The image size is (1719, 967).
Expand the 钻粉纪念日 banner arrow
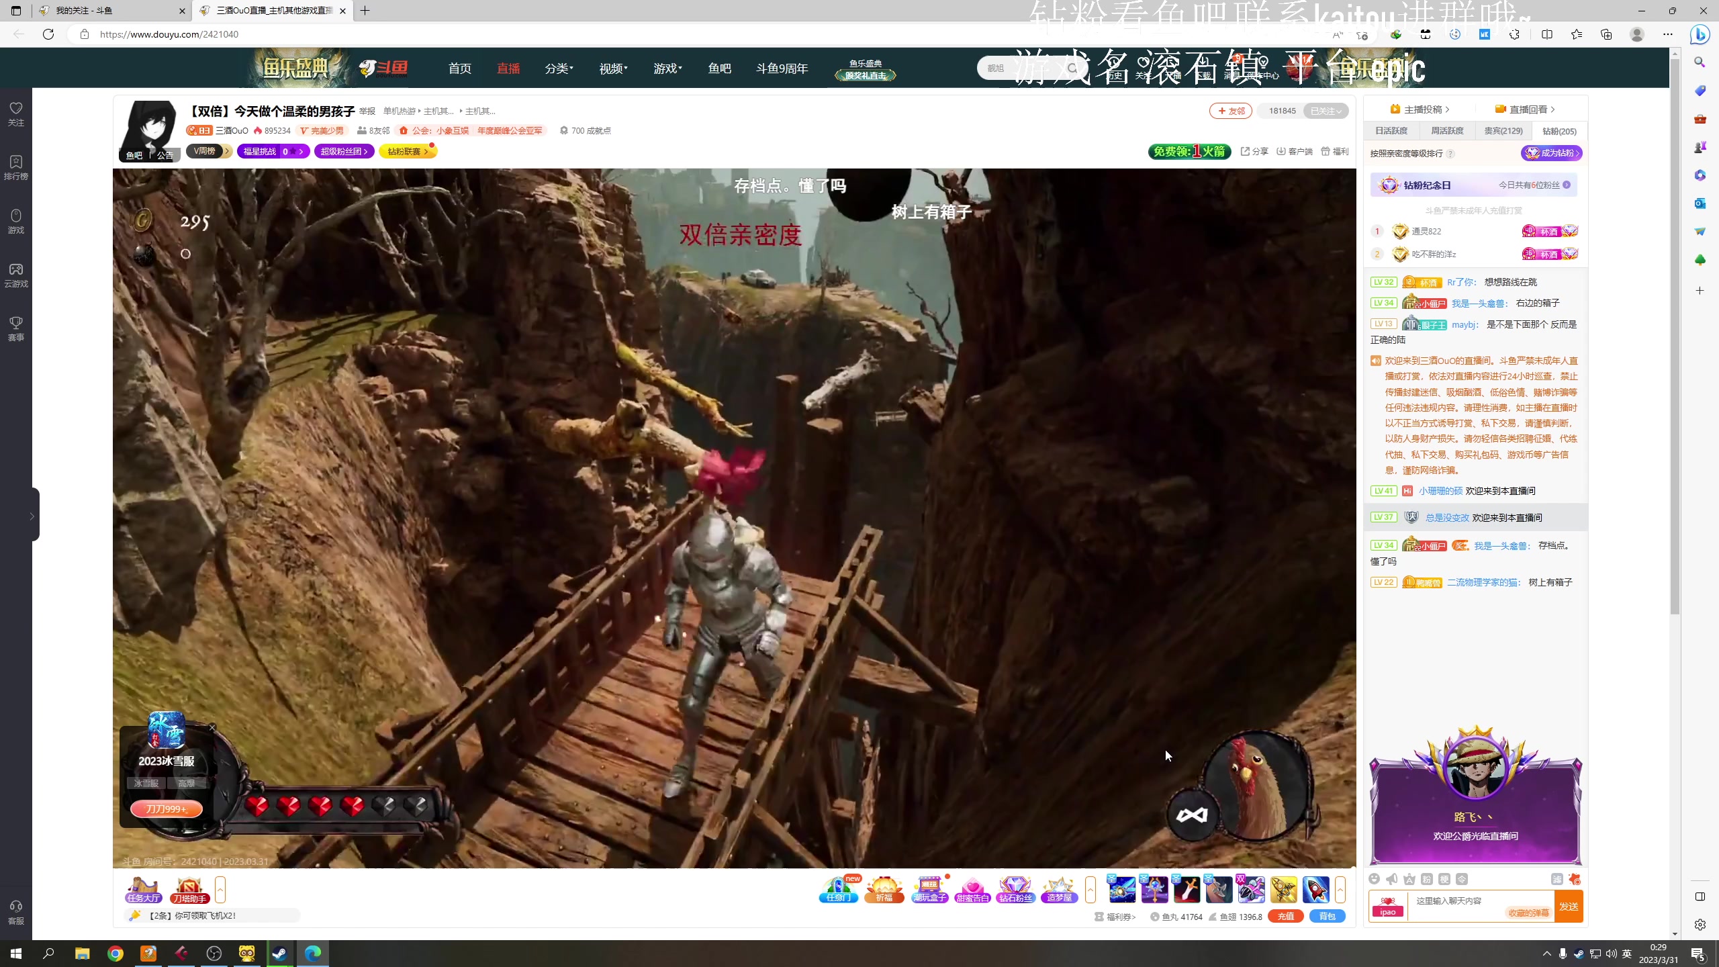(1567, 185)
